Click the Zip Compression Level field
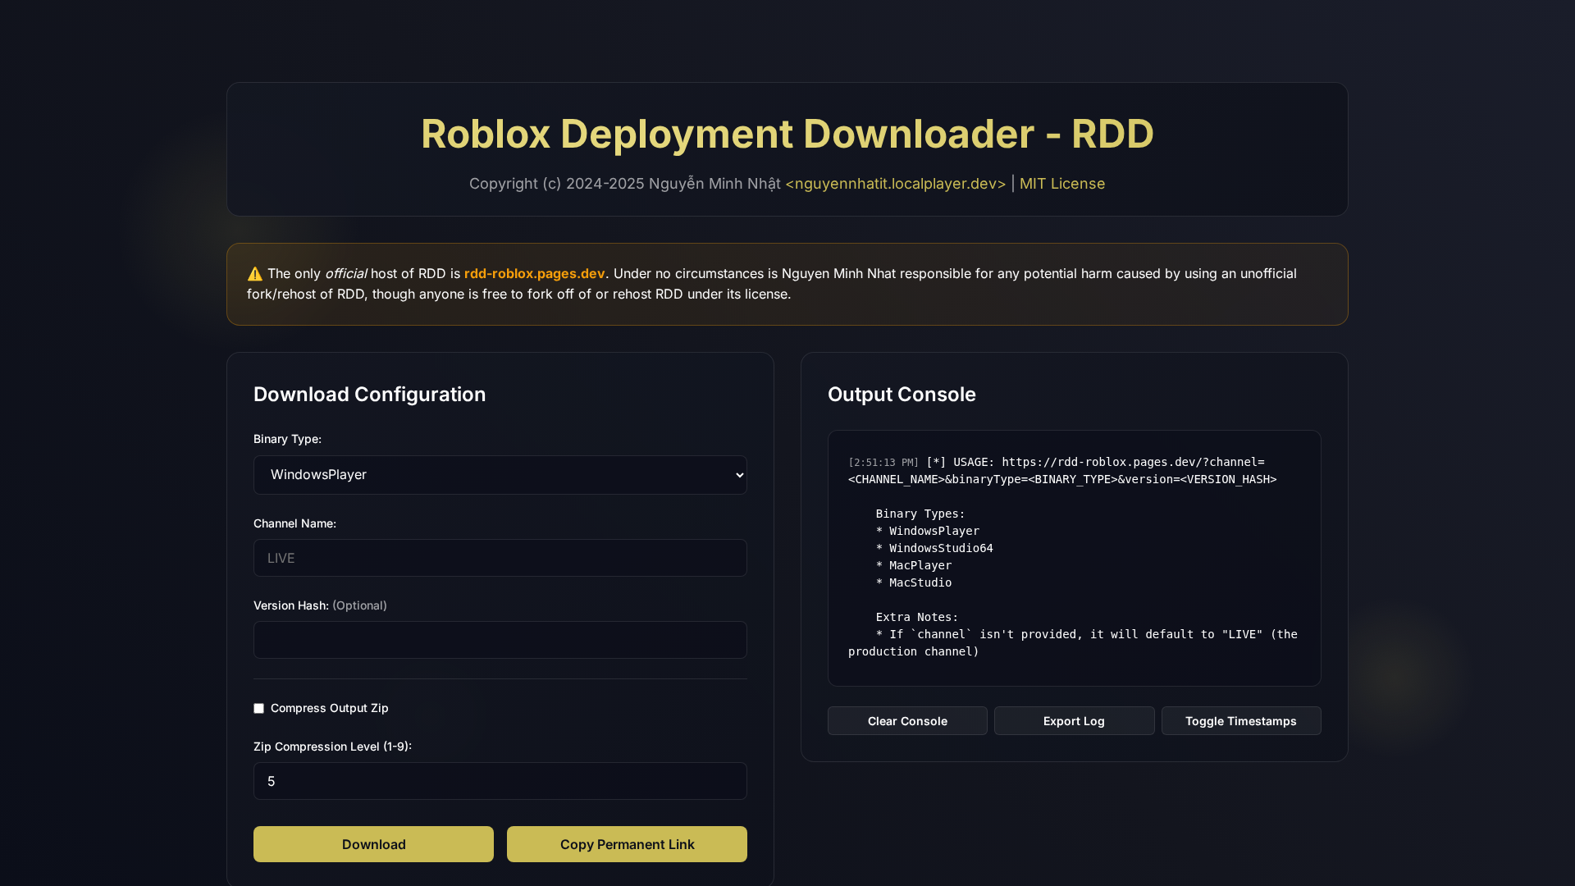Viewport: 1575px width, 886px height. tap(500, 781)
